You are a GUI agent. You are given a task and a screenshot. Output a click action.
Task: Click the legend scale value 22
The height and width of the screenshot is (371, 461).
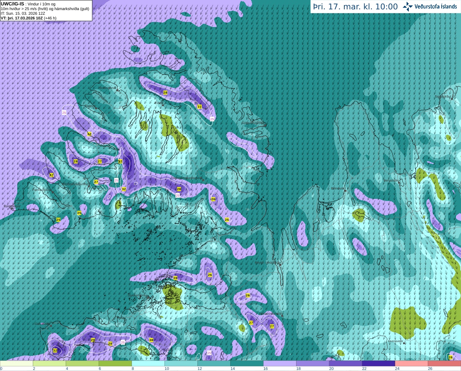click(364, 369)
